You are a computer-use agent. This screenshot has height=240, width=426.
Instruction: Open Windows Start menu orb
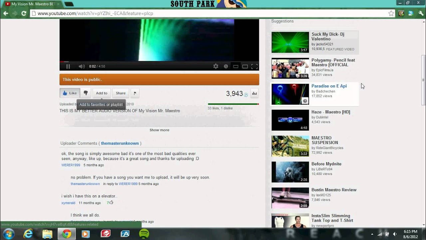coord(8,234)
